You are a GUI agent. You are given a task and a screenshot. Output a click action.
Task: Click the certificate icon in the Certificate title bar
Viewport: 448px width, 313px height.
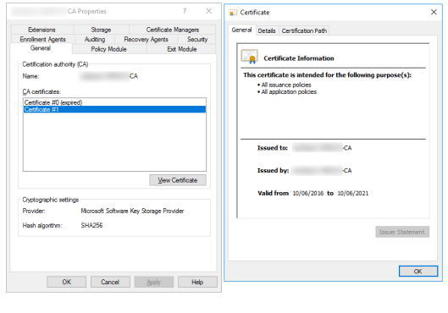[x=233, y=13]
